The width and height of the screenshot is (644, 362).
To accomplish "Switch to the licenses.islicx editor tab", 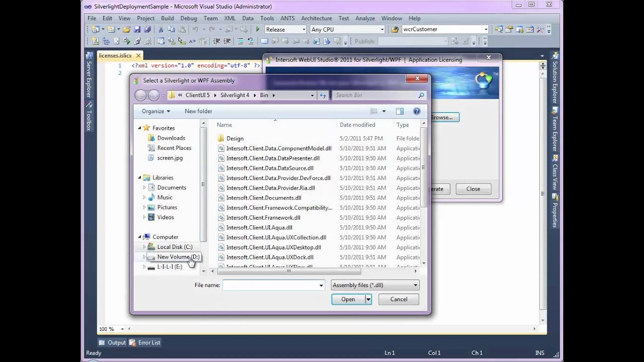I will coord(115,55).
